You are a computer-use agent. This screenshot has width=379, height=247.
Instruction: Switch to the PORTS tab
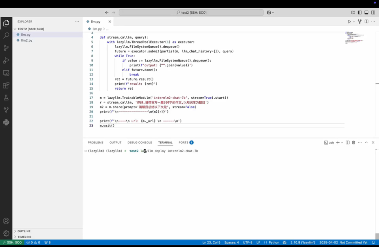point(186,143)
